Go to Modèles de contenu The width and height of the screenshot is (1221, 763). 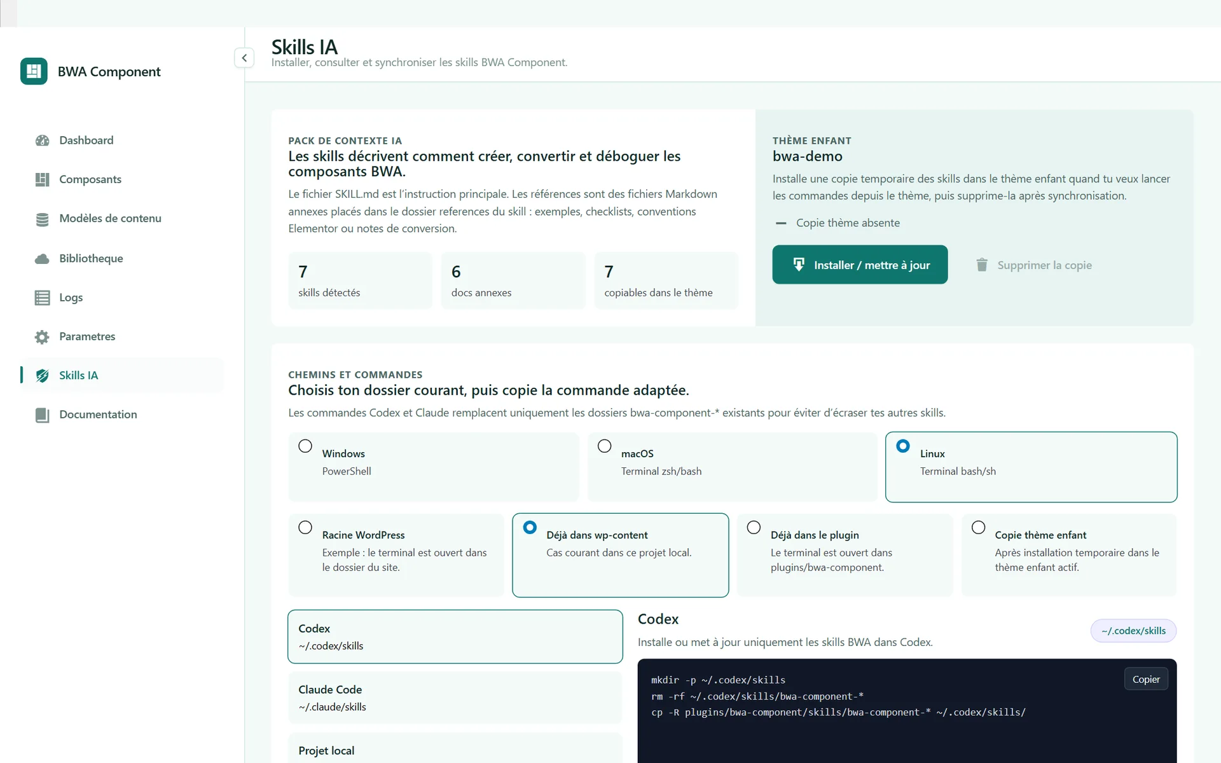[x=122, y=219]
